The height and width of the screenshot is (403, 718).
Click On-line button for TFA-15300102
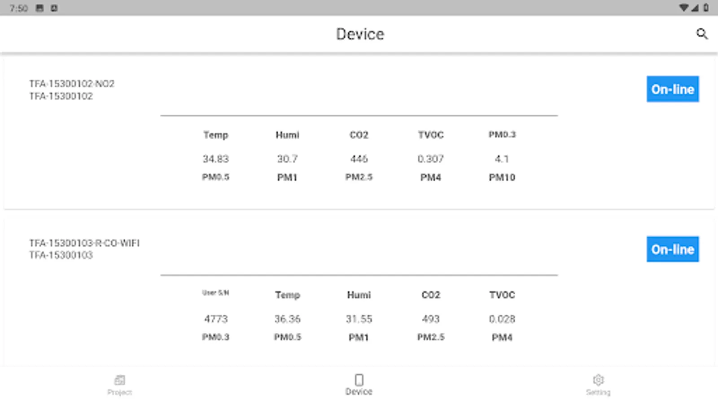coord(672,89)
